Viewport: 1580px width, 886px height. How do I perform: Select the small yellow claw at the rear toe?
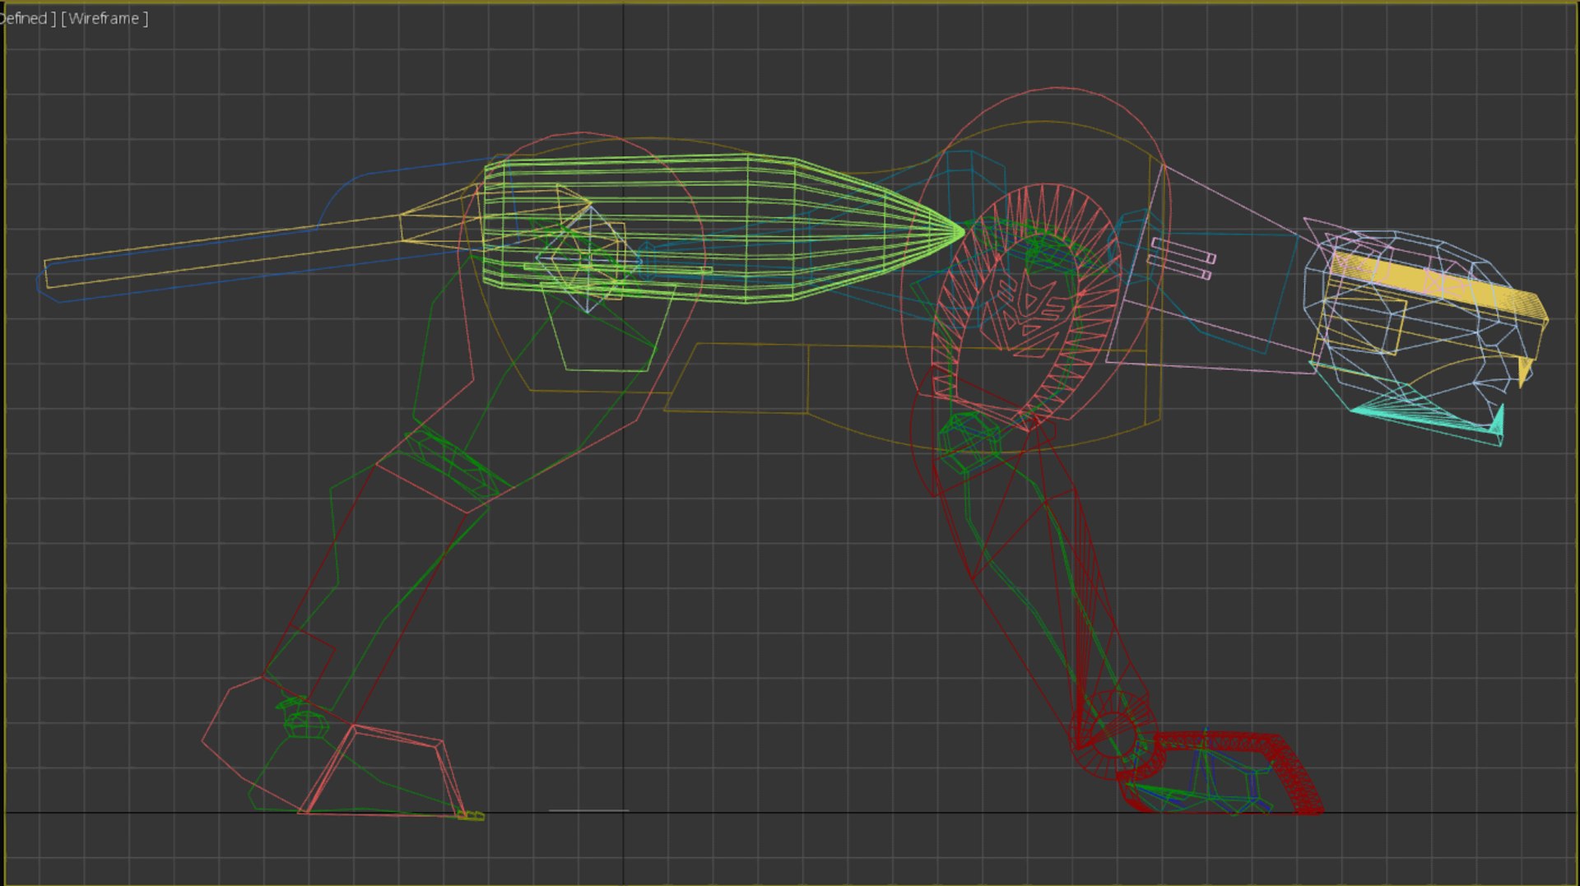472,815
